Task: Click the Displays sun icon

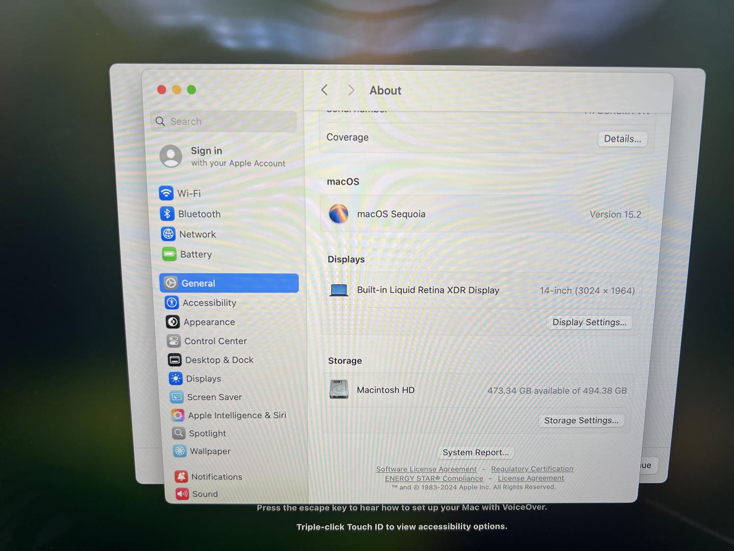Action: click(x=176, y=379)
